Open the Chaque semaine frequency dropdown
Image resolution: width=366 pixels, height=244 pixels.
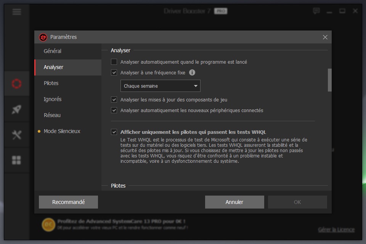coord(161,86)
